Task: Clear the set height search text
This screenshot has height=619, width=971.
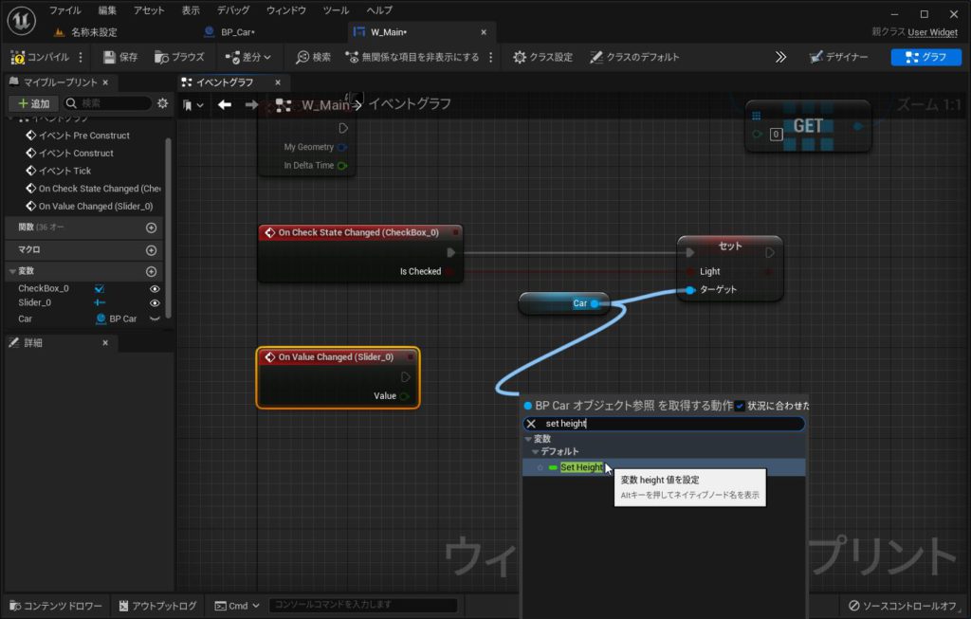Action: coord(531,424)
